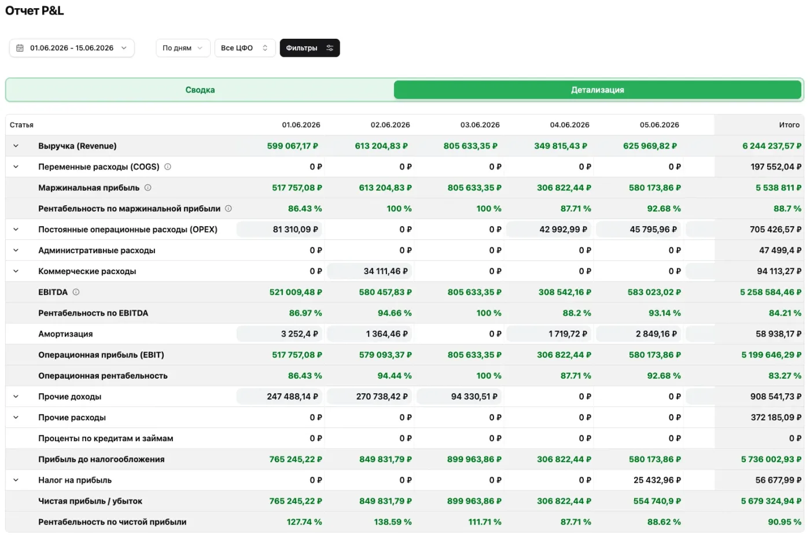Click the info icon next to Переменные расходы (COGS)
Viewport: 810px width, 536px height.
pos(168,167)
